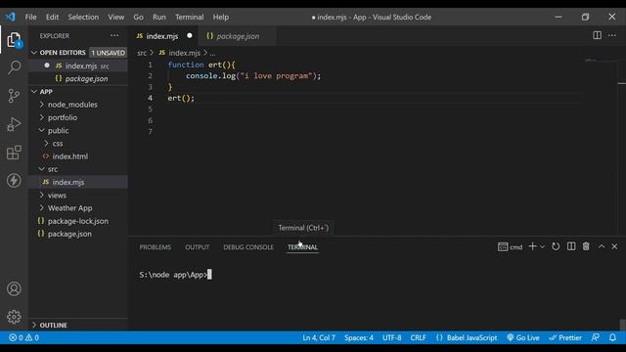
Task: Open the Extensions view icon
Action: (14, 153)
